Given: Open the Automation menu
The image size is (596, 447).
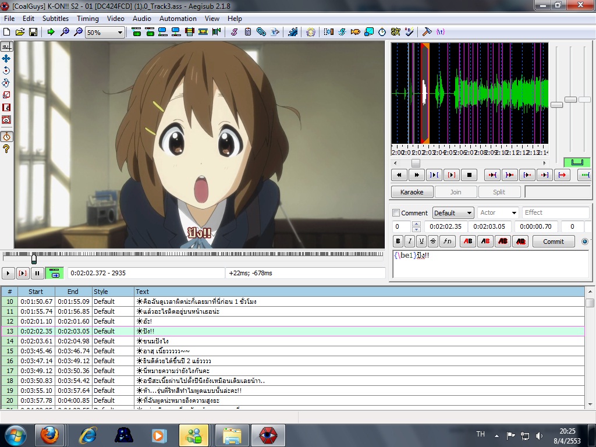Looking at the screenshot, I should pos(178,18).
